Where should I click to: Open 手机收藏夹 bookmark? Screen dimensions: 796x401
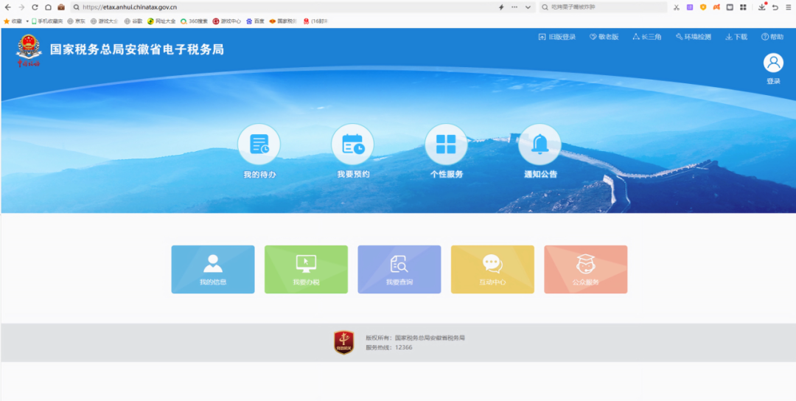tap(47, 21)
